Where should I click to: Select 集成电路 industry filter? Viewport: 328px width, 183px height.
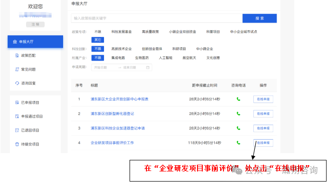tap(118, 58)
